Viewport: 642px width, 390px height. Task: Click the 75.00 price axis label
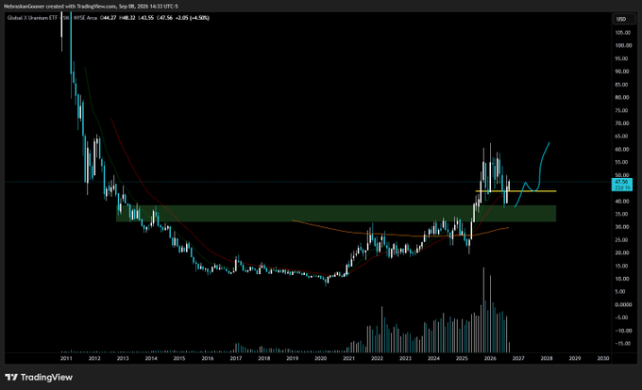pyautogui.click(x=622, y=110)
